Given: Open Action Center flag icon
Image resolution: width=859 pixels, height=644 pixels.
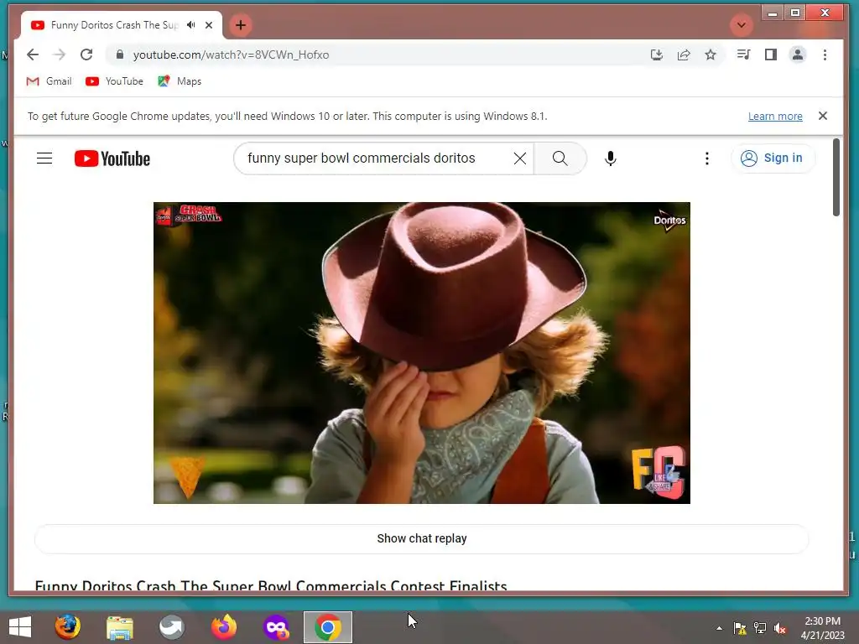Looking at the screenshot, I should (740, 628).
